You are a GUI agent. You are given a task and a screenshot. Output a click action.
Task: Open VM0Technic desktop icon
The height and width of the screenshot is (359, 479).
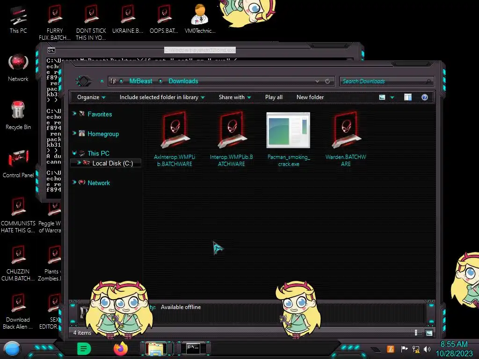(x=200, y=19)
